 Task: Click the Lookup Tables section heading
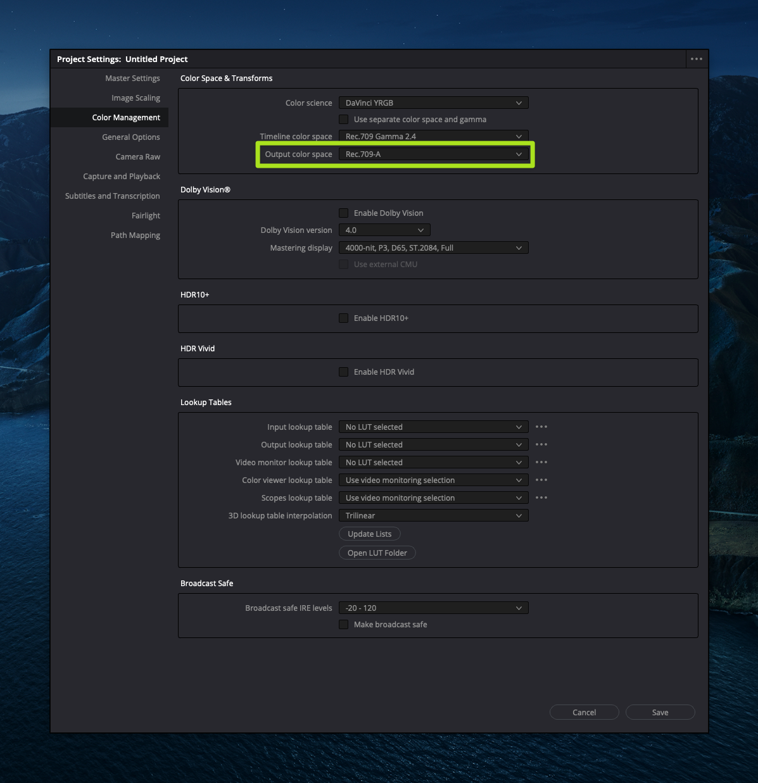coord(206,402)
